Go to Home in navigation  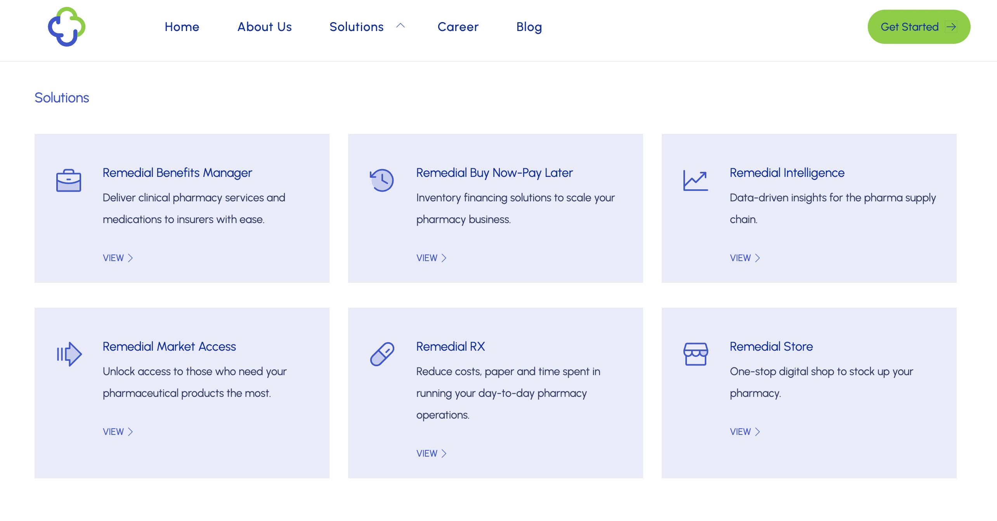coord(182,27)
